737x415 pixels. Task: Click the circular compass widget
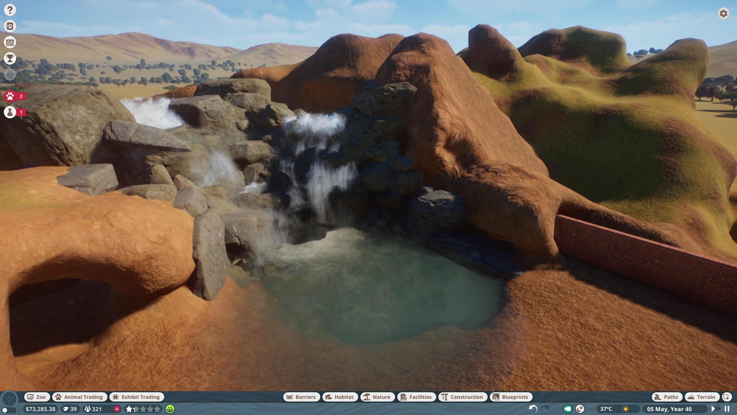(x=9, y=399)
